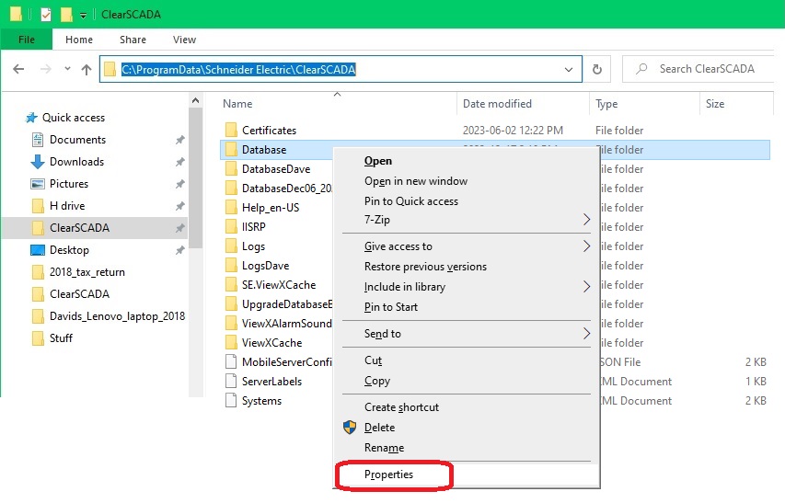Select the Logs folder icon
The image size is (785, 503).
coord(231,246)
